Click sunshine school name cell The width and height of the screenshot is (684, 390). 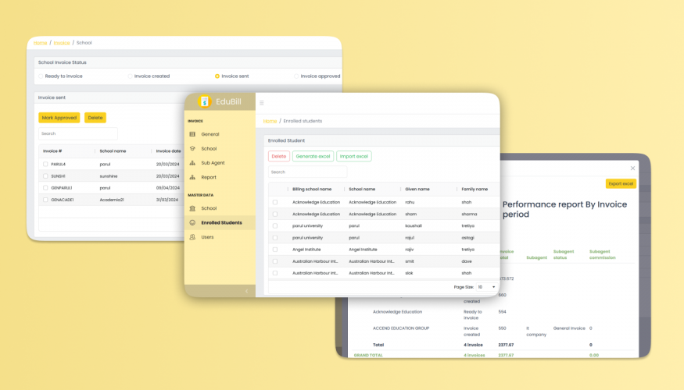click(x=109, y=176)
